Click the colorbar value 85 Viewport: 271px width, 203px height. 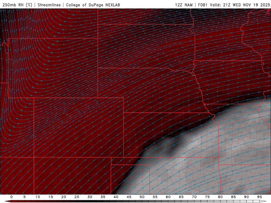pos(233,197)
